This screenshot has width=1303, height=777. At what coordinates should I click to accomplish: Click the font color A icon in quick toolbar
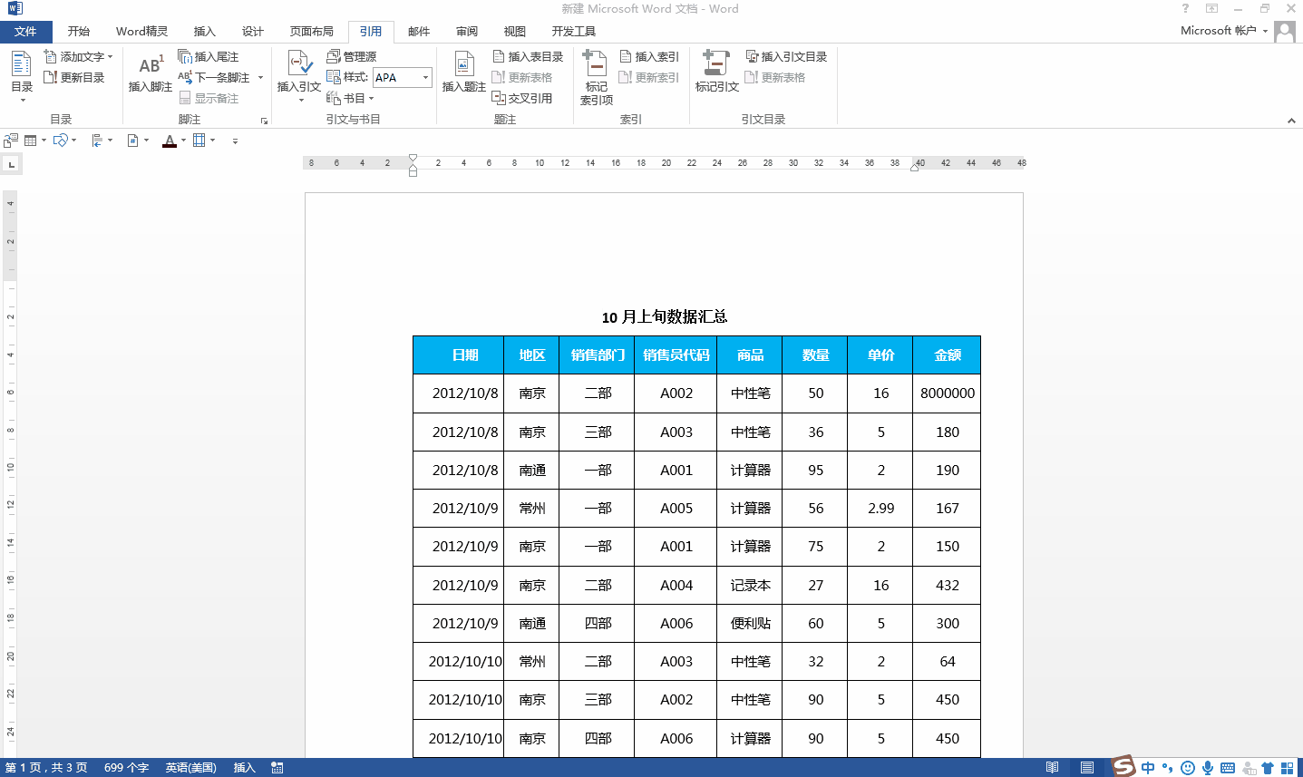(170, 141)
